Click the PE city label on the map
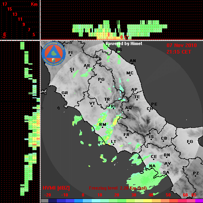This screenshot has width=203, height=203. (154, 104)
